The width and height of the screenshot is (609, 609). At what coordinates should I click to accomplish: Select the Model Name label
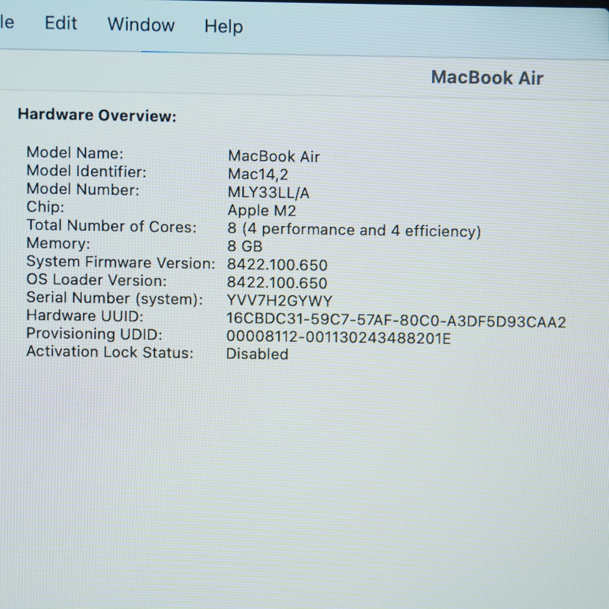coord(75,153)
